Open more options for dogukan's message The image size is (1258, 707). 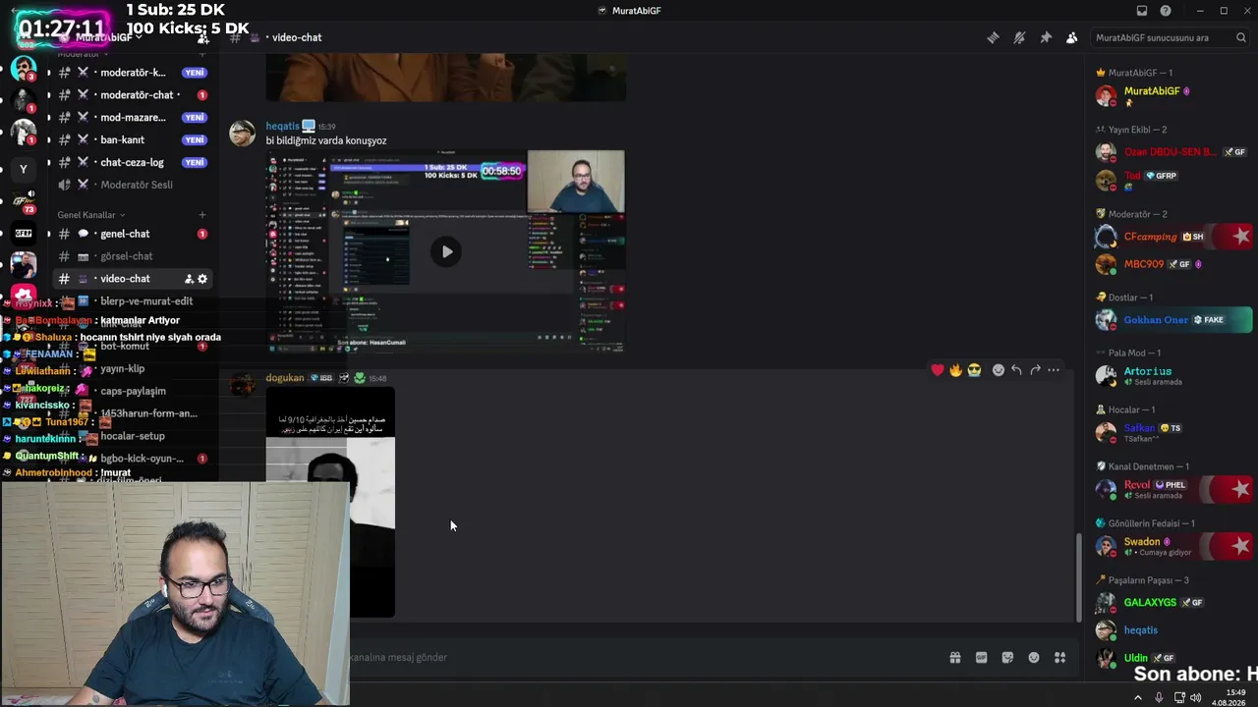(x=1054, y=370)
